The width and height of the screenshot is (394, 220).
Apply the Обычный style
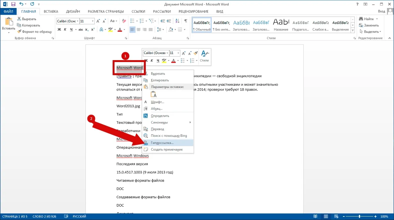(x=202, y=25)
